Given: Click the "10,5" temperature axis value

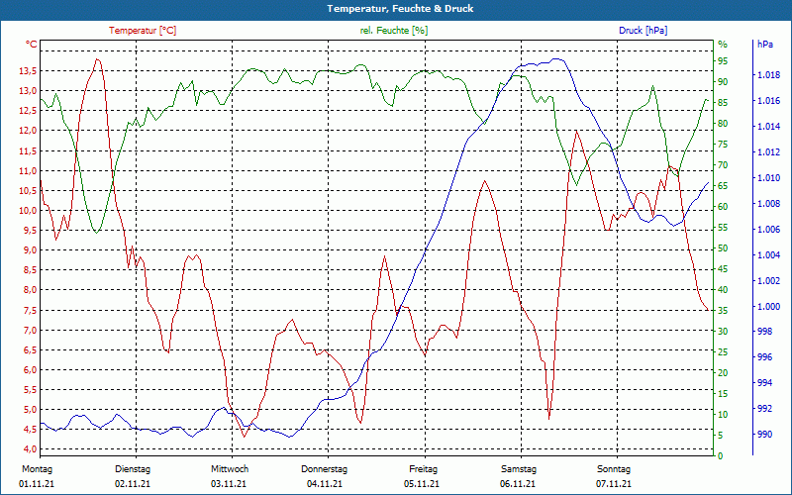Looking at the screenshot, I should pyautogui.click(x=28, y=191).
